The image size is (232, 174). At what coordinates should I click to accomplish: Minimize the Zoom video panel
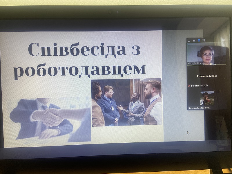click(189, 41)
